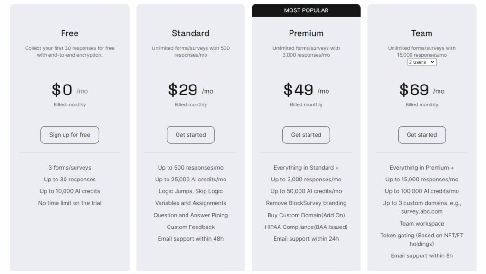The height and width of the screenshot is (274, 486).
Task: Click the "Sign up for free" button
Action: [70, 135]
